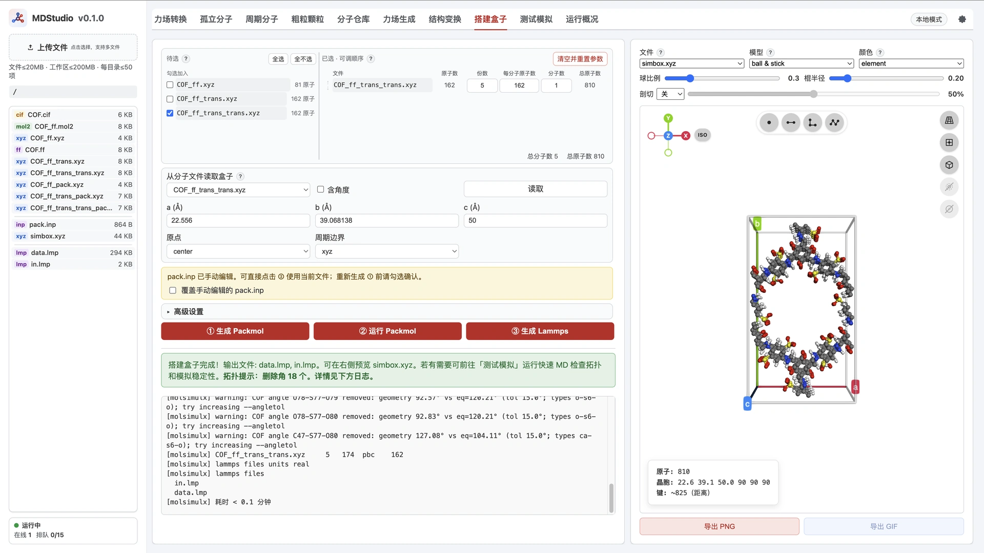Click the help icon beside 从分子文件读取盒子

(240, 177)
